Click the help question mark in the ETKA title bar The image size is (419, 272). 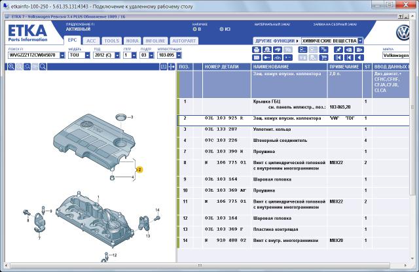400,16
